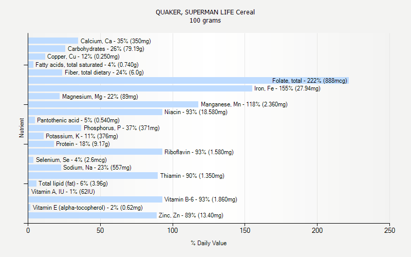Select the 'Calcium, Ca - 35% (350mg)' label
Viewport: 411px width, 257px height.
pyautogui.click(x=116, y=41)
